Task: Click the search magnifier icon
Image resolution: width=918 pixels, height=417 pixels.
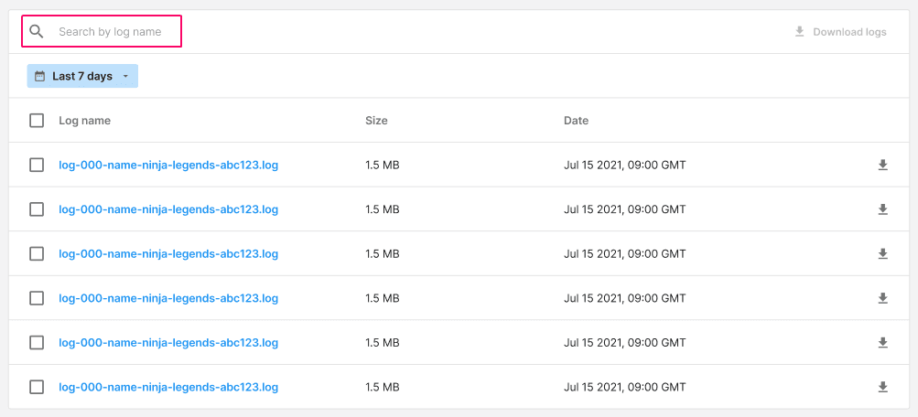Action: (x=37, y=32)
